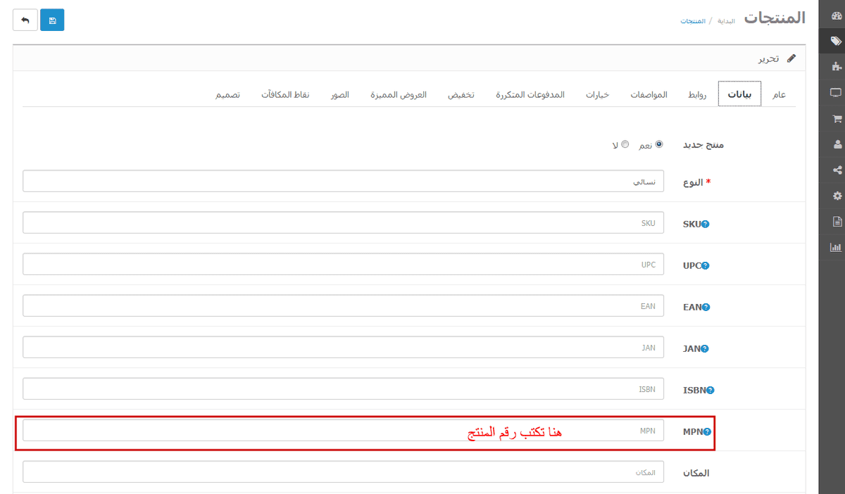Viewport: 845px width, 494px height.
Task: Show help tooltip for SKU
Action: point(706,224)
